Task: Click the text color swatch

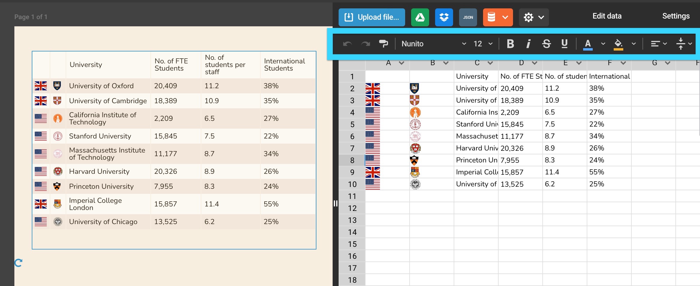Action: click(x=588, y=44)
